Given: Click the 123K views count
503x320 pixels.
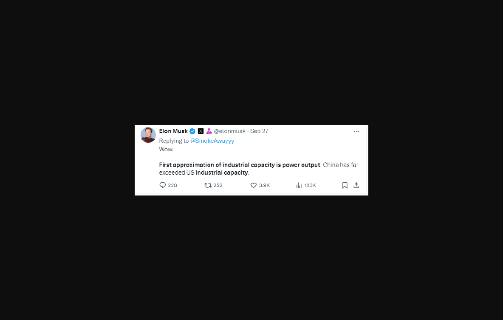Looking at the screenshot, I should point(310,185).
